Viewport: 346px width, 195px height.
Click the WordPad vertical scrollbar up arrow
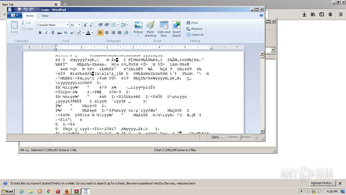[x=262, y=54]
